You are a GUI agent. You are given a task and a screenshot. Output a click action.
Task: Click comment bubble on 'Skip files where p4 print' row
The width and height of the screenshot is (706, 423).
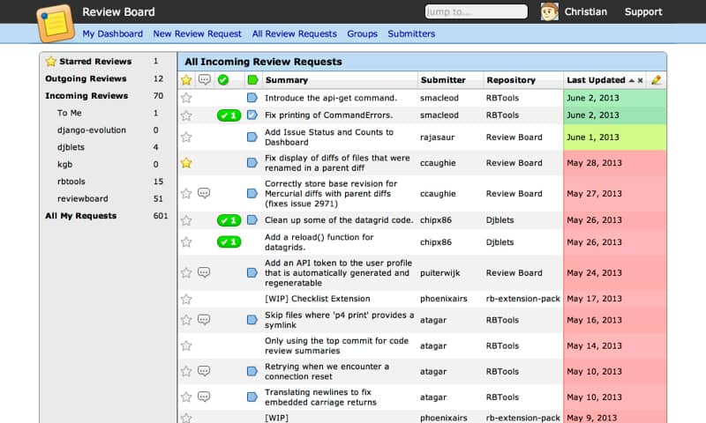[204, 320]
